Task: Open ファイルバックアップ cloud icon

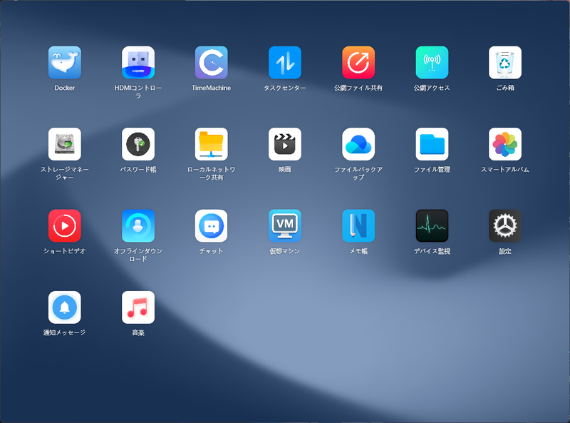Action: click(358, 144)
